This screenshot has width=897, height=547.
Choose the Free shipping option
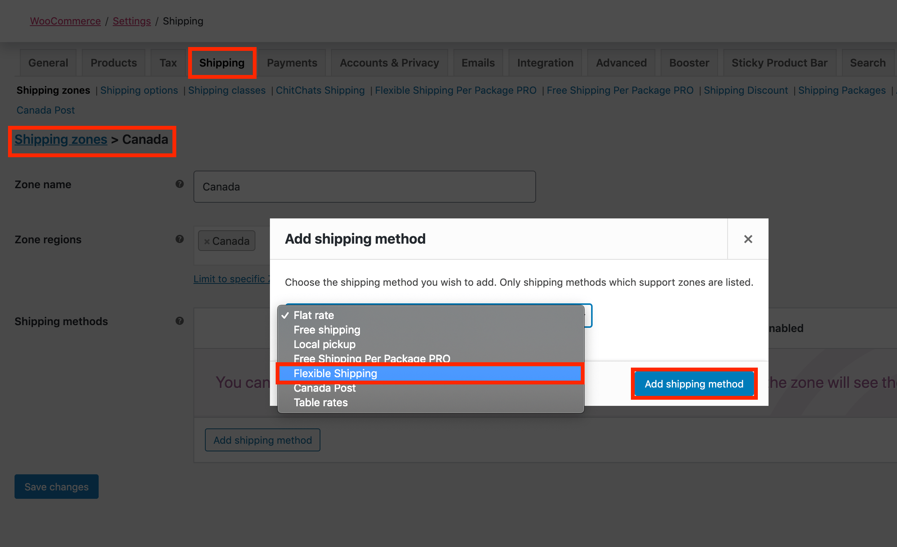(x=327, y=330)
